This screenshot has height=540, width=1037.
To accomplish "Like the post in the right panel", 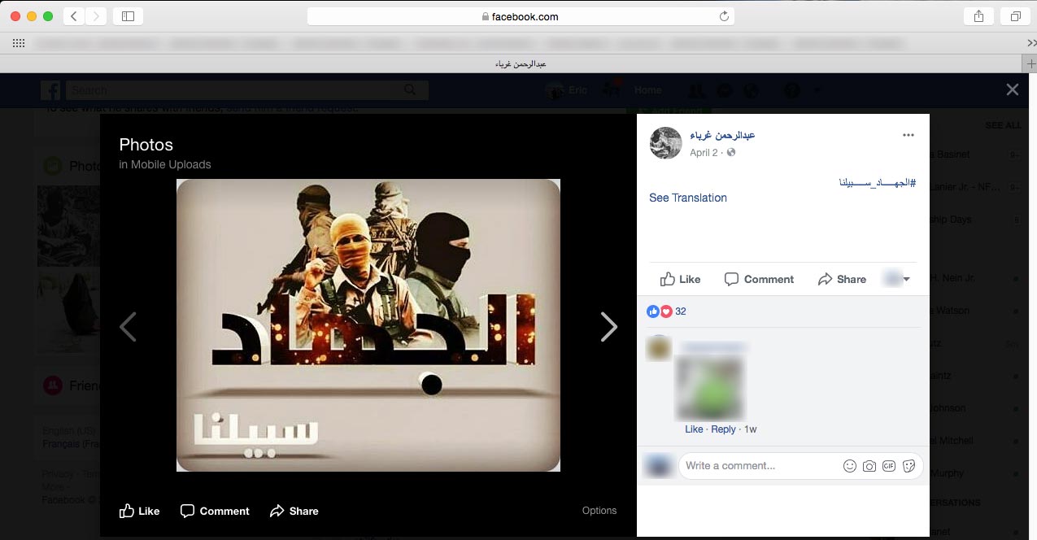I will click(x=680, y=279).
